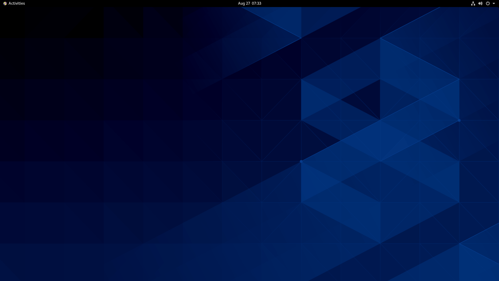Click the volume speaker icon

pos(480,3)
